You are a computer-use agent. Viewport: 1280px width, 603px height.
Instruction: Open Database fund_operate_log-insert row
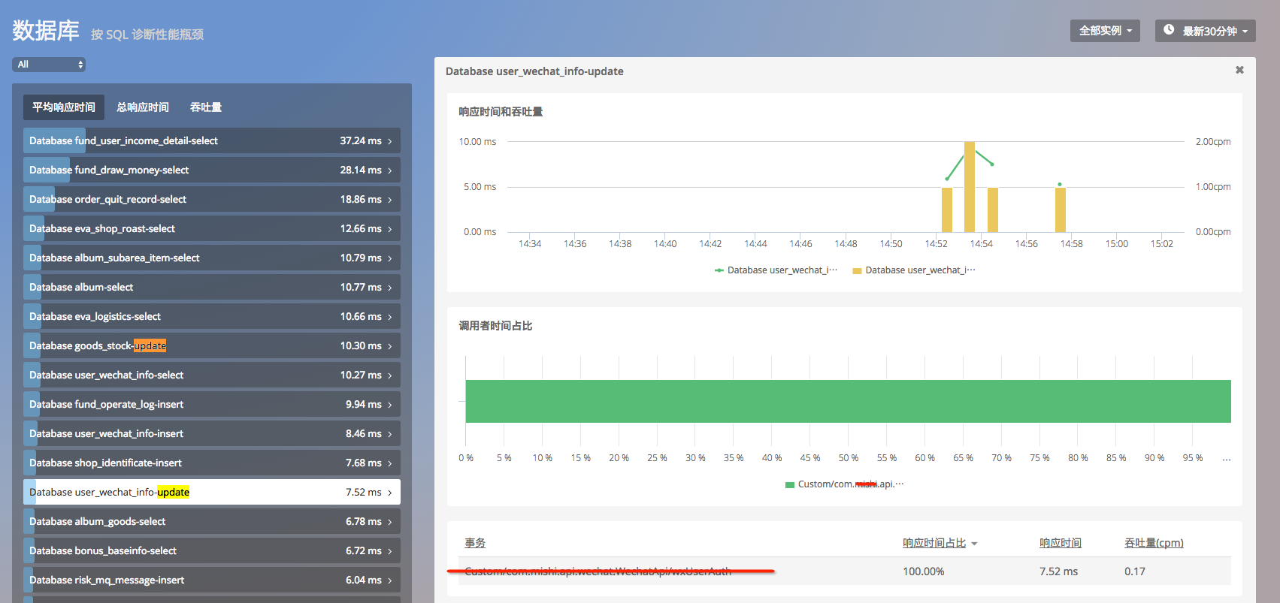tap(212, 404)
